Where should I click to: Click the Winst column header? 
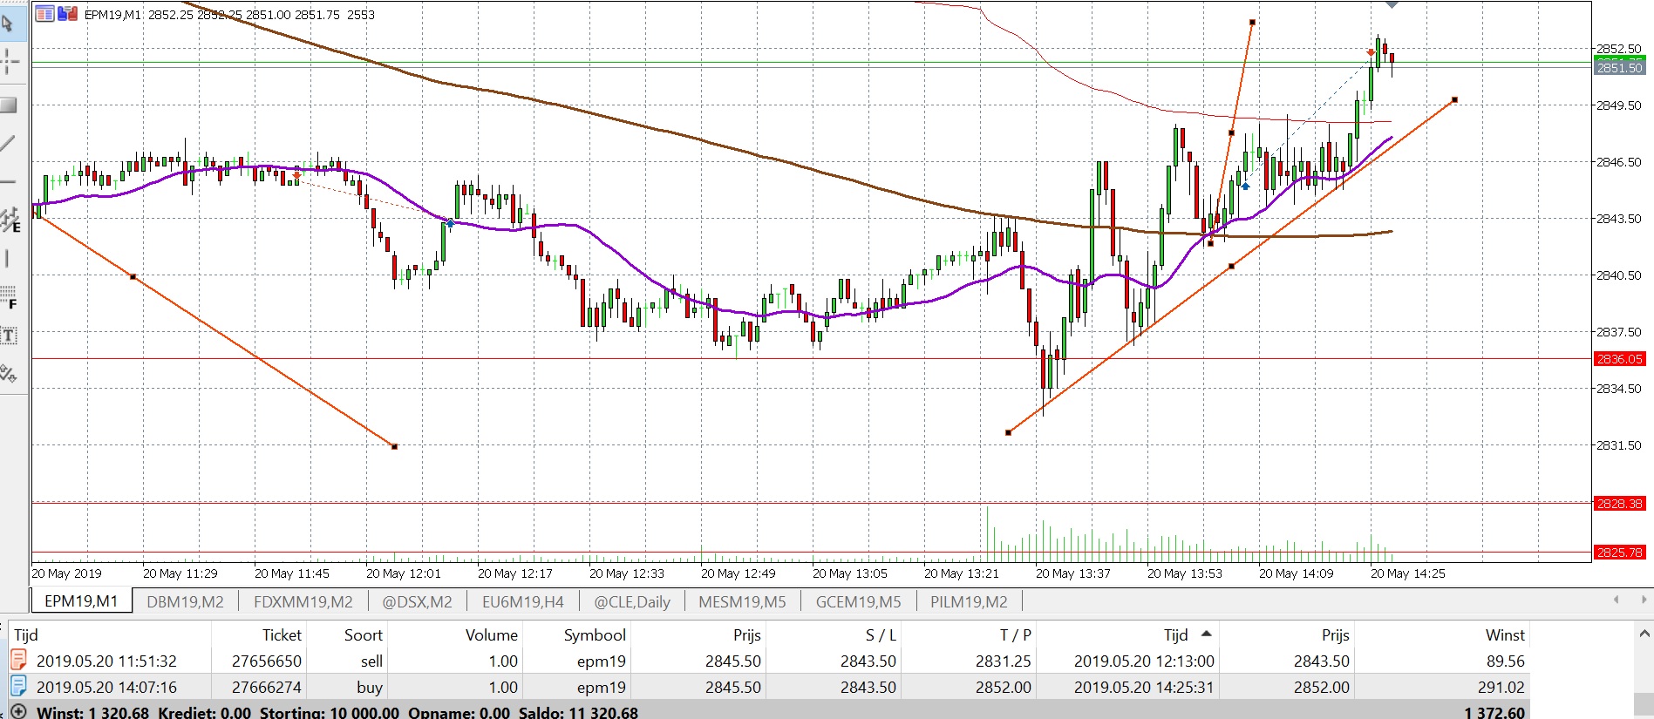1505,634
